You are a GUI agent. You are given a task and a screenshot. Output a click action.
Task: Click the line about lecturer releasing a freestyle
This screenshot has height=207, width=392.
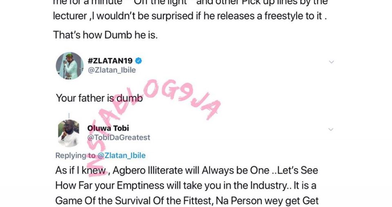(190, 16)
